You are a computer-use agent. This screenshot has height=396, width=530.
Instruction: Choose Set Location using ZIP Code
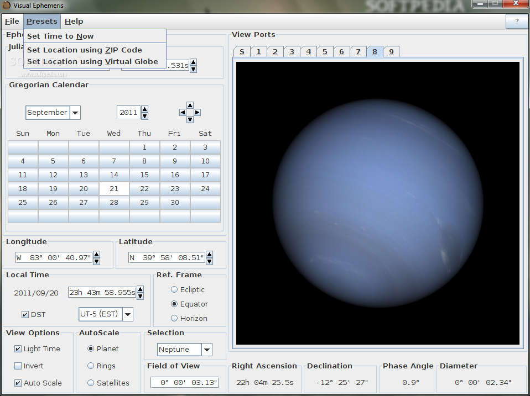pos(95,50)
